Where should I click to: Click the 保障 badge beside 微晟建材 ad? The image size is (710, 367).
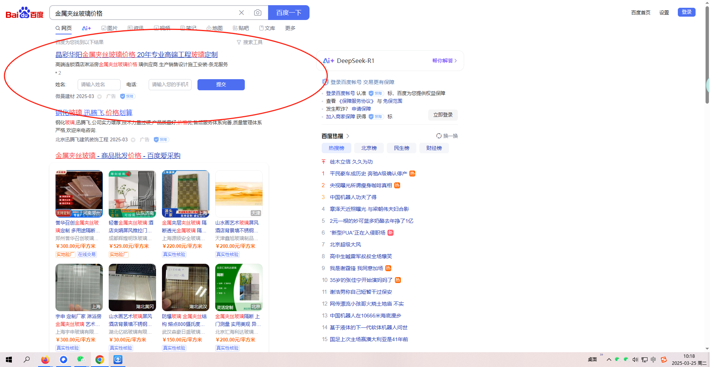tap(128, 96)
